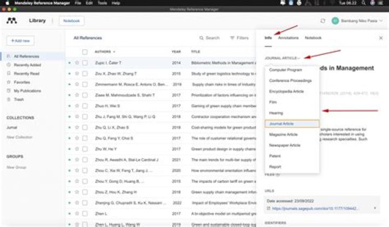This screenshot has width=389, height=227.
Task: Choose Computer Program from type list
Action: (x=292, y=70)
